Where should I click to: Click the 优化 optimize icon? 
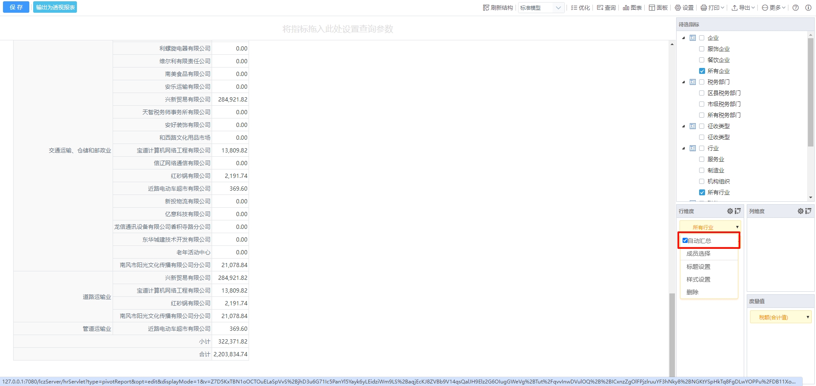click(574, 8)
